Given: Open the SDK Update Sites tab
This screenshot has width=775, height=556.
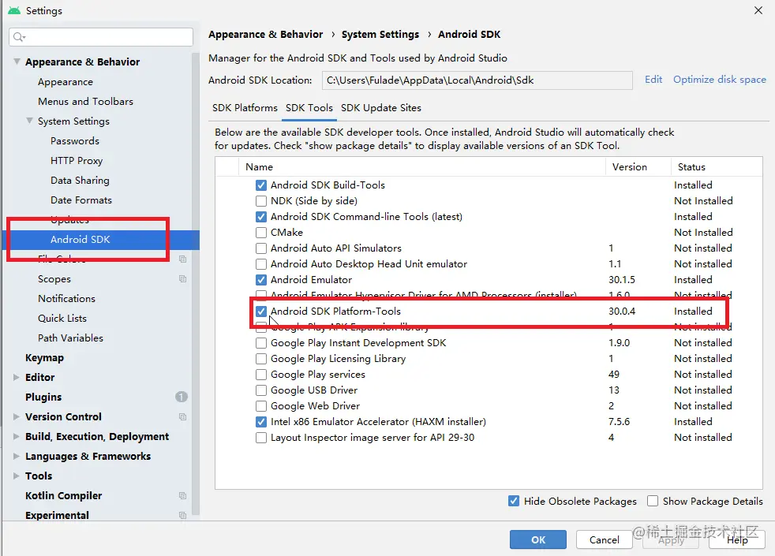Looking at the screenshot, I should (x=381, y=108).
